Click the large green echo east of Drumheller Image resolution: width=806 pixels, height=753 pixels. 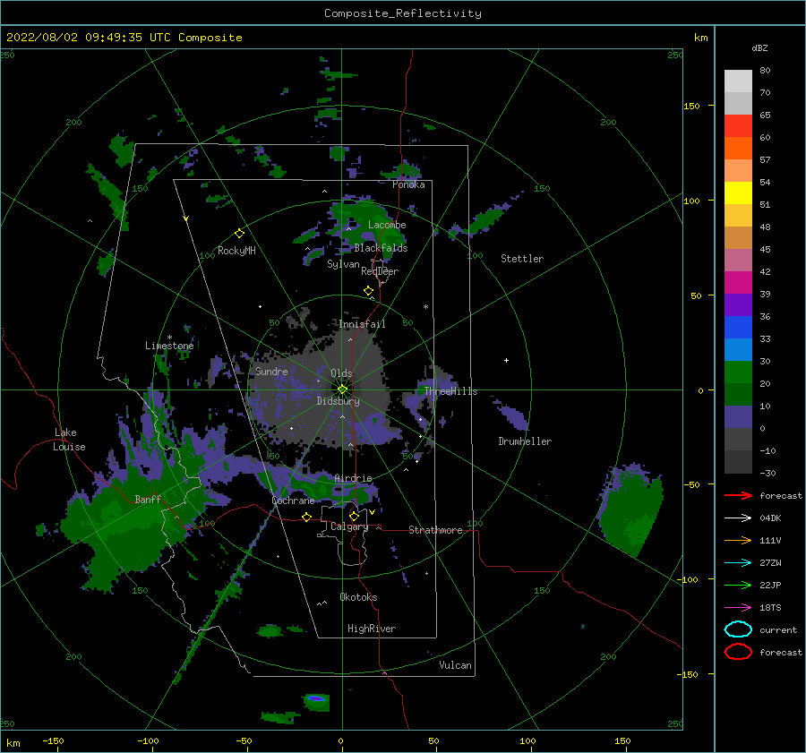click(x=631, y=509)
